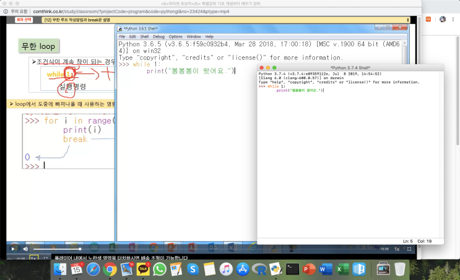This screenshot has width=460, height=280.
Task: Launch Microsoft Word from the dock
Action: pos(326,269)
